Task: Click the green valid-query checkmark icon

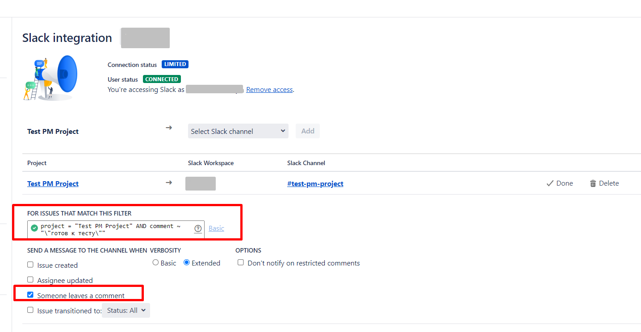Action: tap(34, 228)
